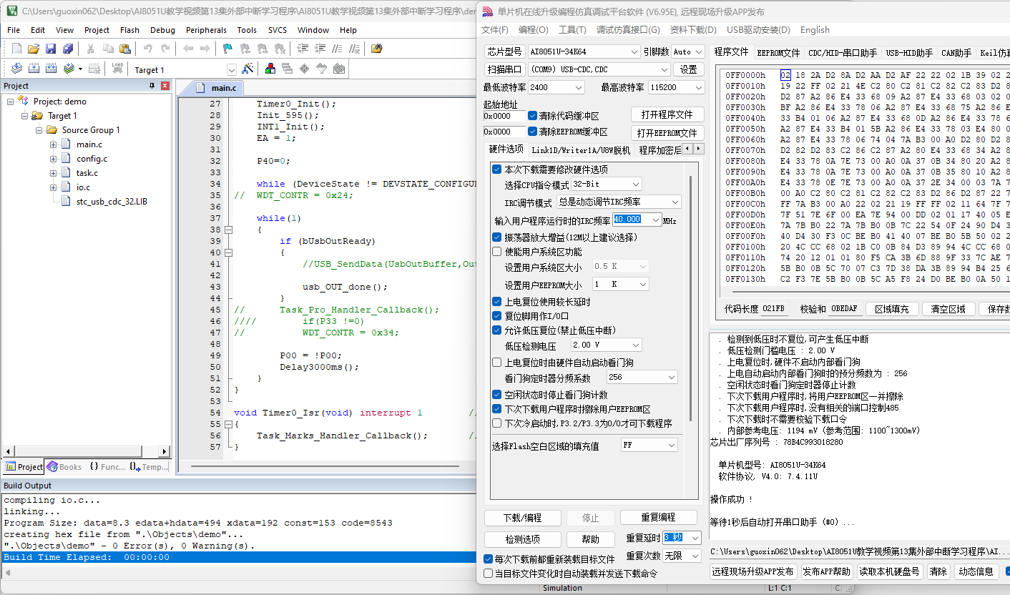This screenshot has width=1010, height=595.
Task: Toggle '清除代码缓冲区' checkbox
Action: (x=532, y=116)
